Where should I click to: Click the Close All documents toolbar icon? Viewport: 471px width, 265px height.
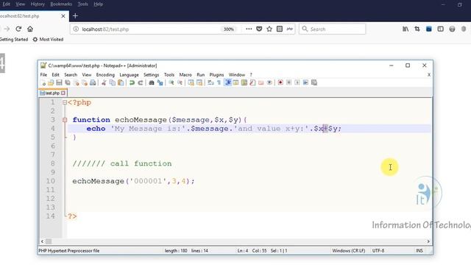(85, 82)
